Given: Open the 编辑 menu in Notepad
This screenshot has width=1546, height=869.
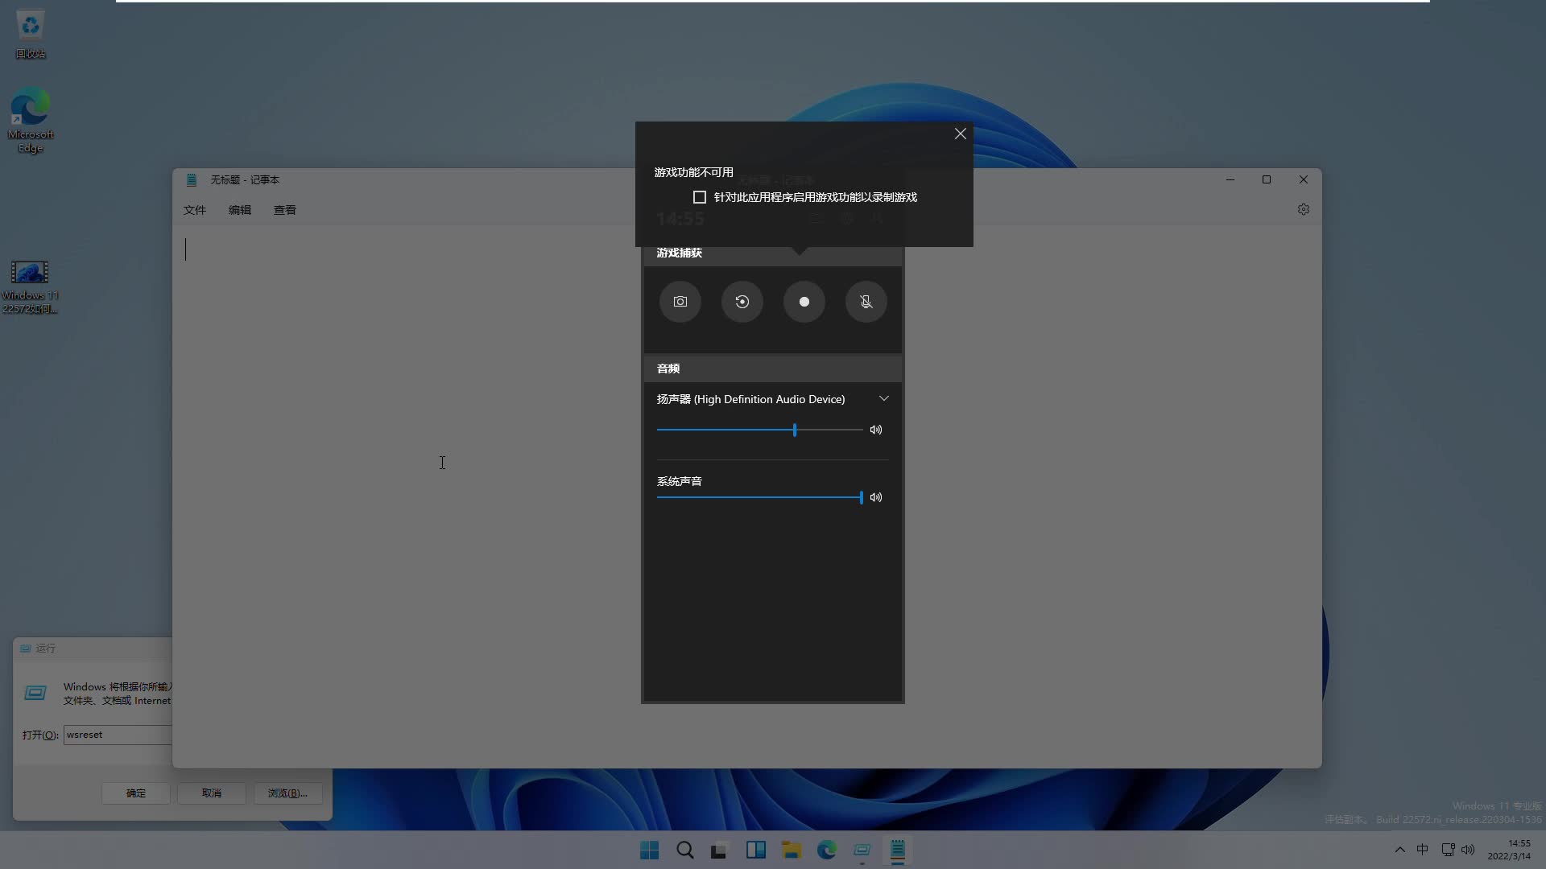Looking at the screenshot, I should click(x=240, y=210).
